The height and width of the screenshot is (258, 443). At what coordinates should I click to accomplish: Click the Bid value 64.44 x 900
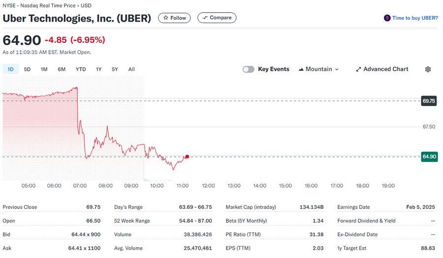[x=86, y=234]
